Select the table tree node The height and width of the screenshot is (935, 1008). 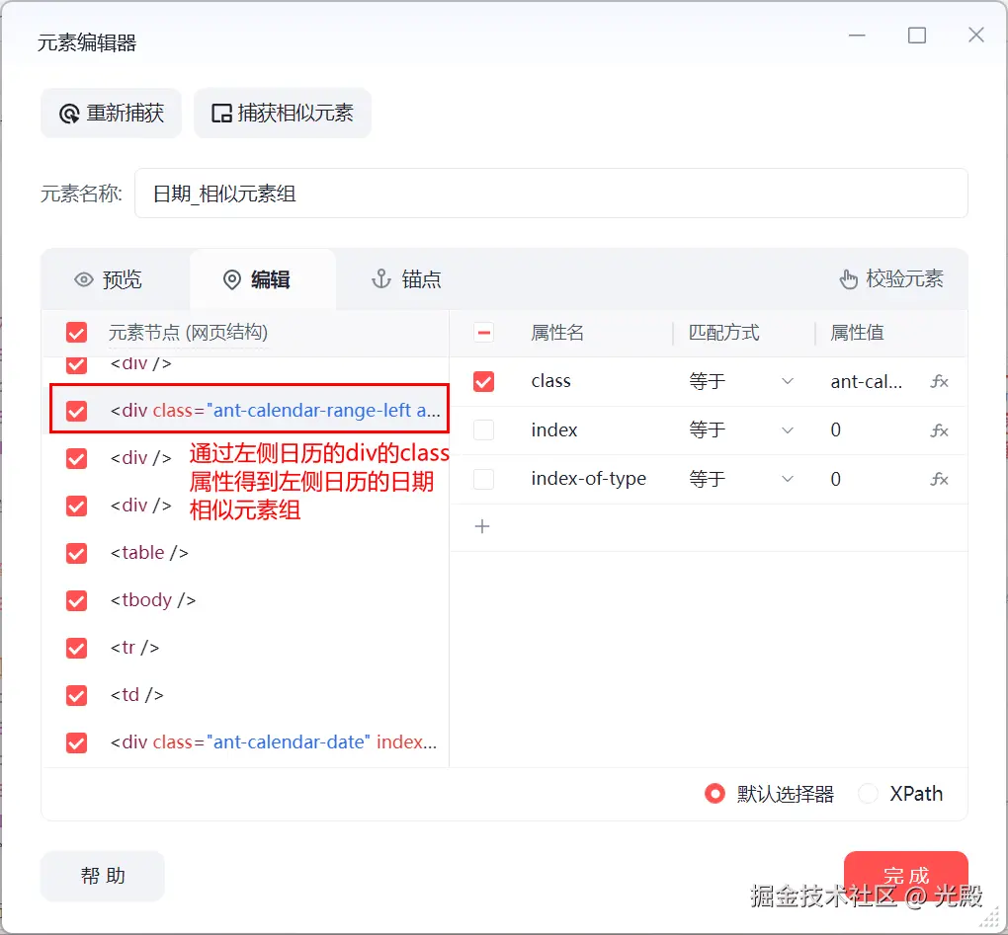pos(149,553)
